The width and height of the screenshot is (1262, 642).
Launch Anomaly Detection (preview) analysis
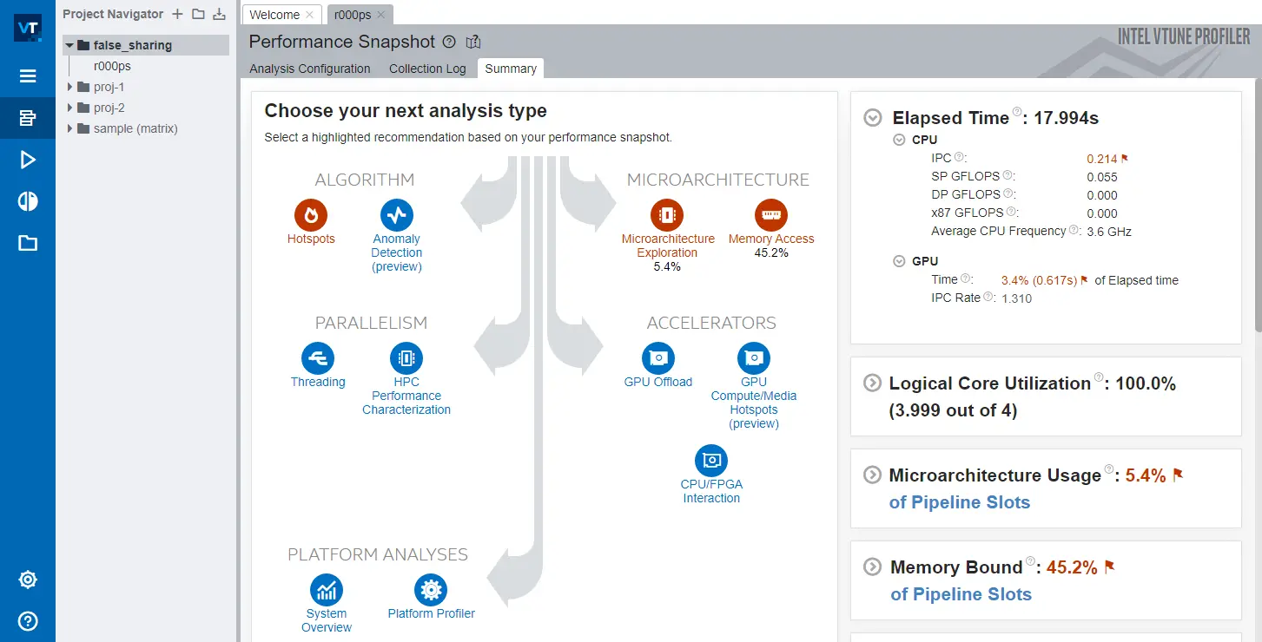point(397,214)
